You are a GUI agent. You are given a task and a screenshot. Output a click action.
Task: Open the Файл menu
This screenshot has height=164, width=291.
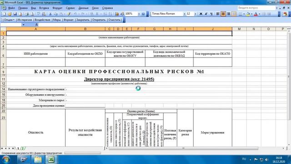click(x=11, y=8)
